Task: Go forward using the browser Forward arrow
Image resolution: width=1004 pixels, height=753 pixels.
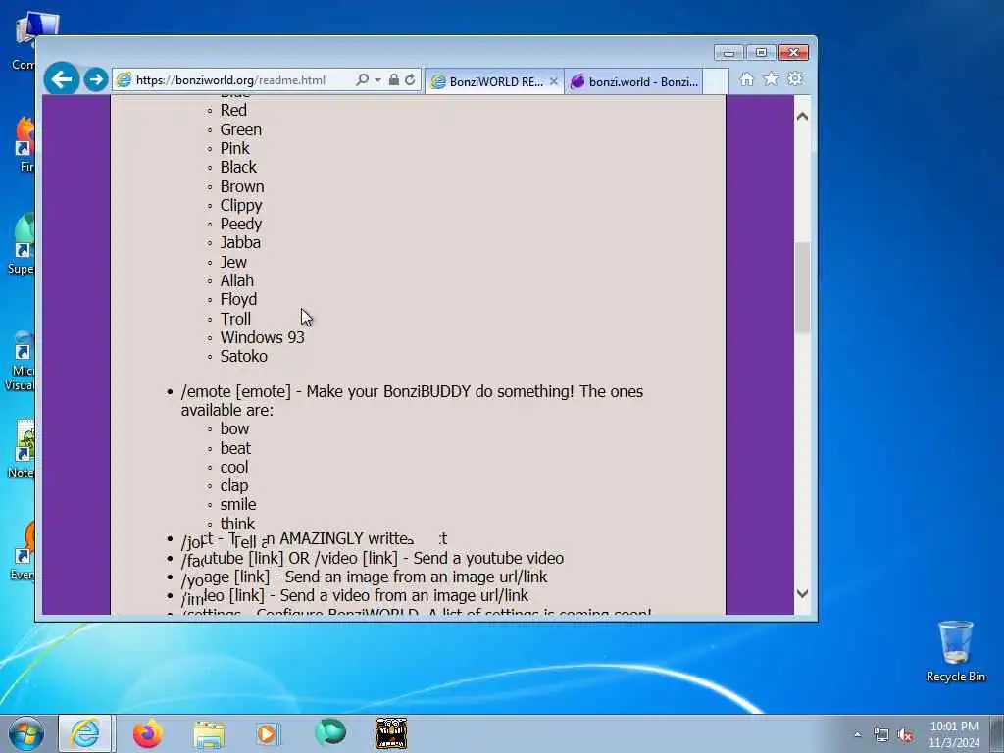Action: pyautogui.click(x=96, y=79)
